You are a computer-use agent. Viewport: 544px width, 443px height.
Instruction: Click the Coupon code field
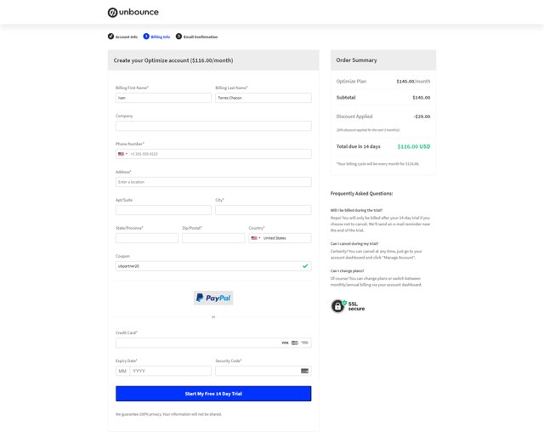click(213, 266)
